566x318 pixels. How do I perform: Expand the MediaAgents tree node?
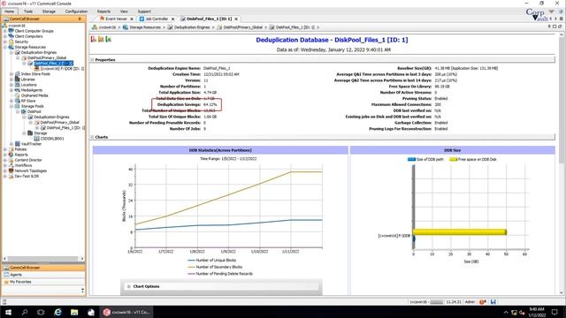pos(11,90)
